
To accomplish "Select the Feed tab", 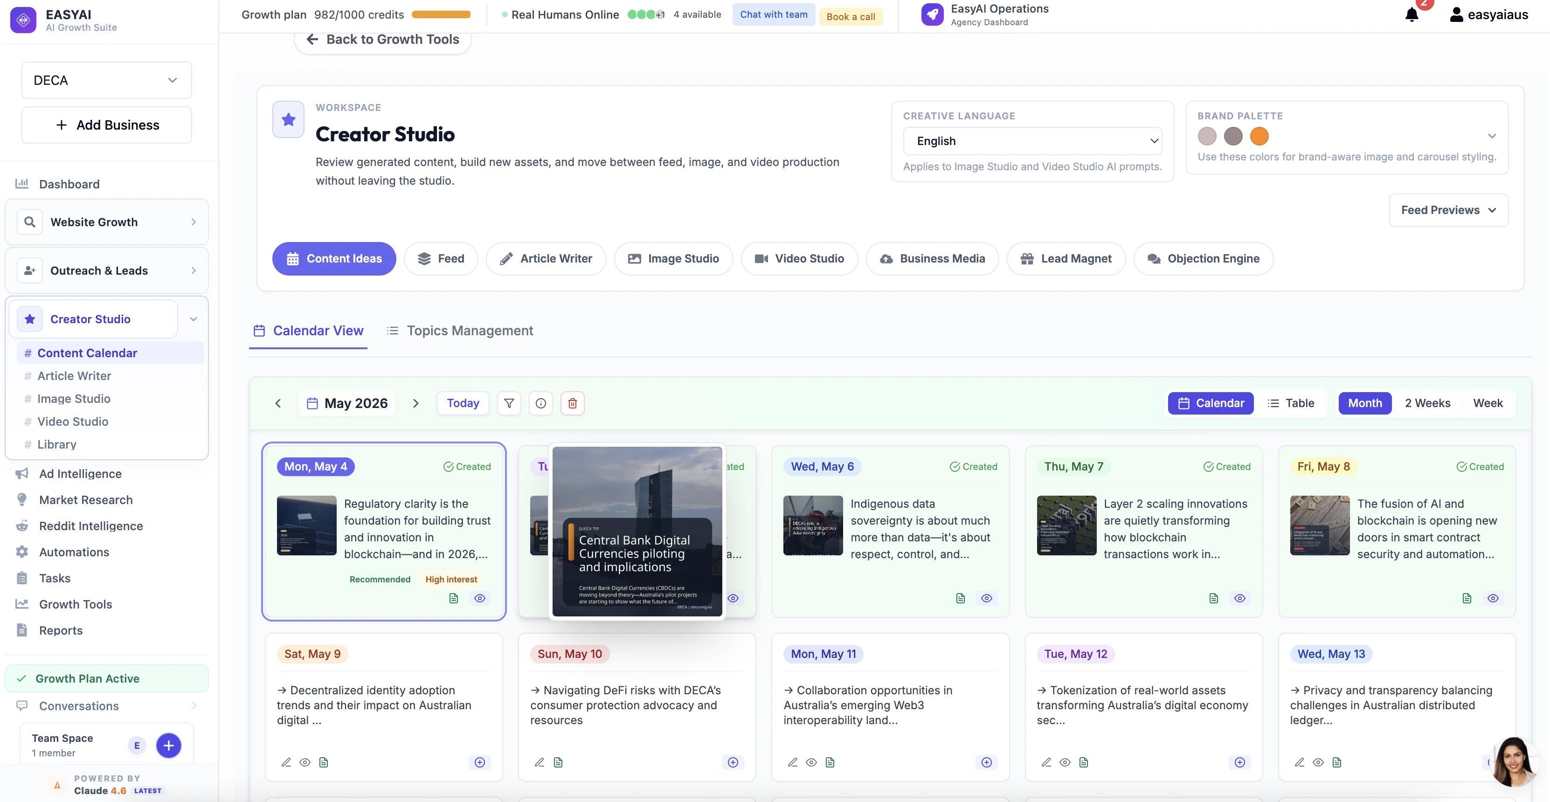I will pos(441,259).
